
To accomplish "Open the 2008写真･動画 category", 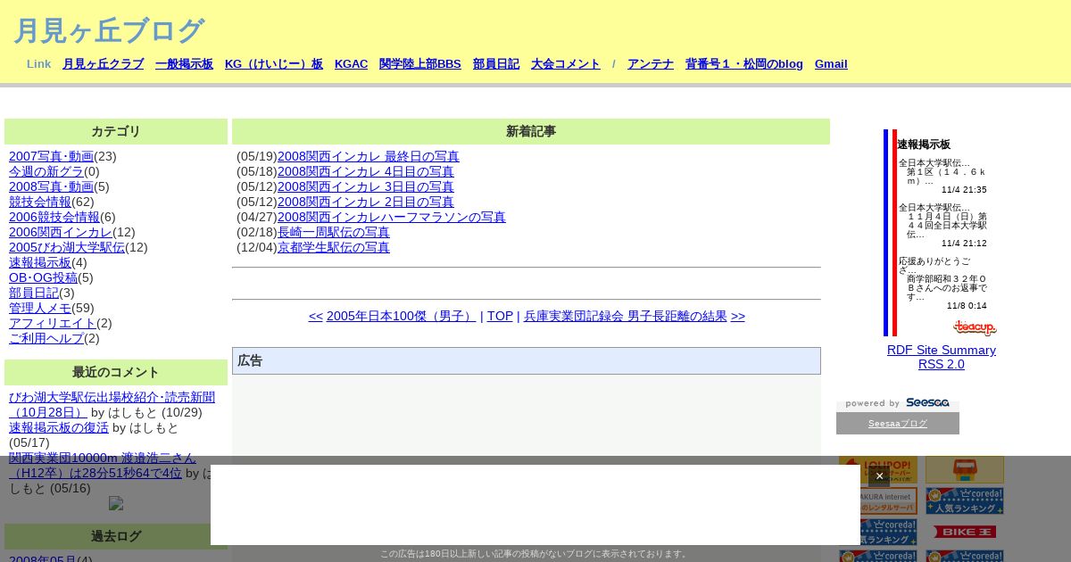I will [x=51, y=186].
